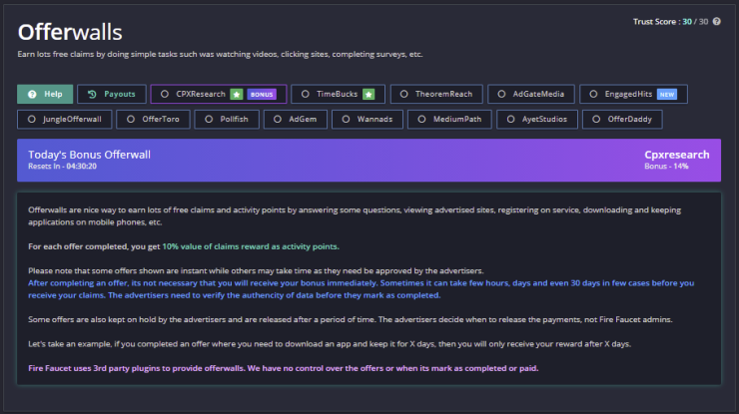Click the Trust Score help question icon
Viewport: 739px width, 414px height.
coord(716,21)
